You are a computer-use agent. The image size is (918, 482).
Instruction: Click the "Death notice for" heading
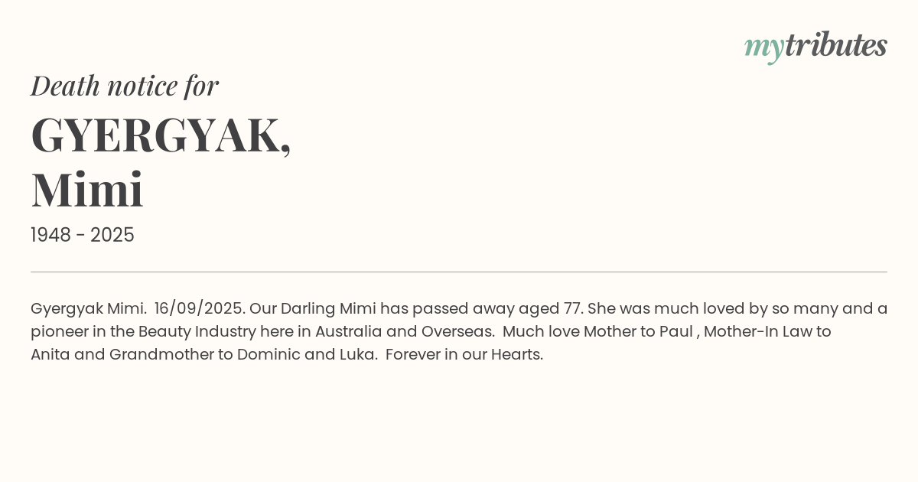(125, 86)
